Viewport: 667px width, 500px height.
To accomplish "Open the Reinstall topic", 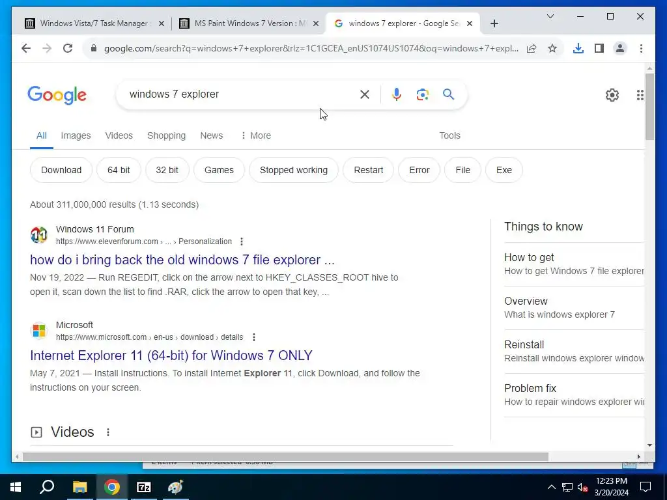I will tap(574, 351).
